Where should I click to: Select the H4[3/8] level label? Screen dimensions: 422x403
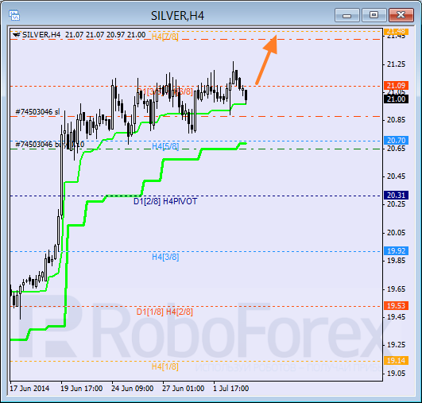coord(165,257)
